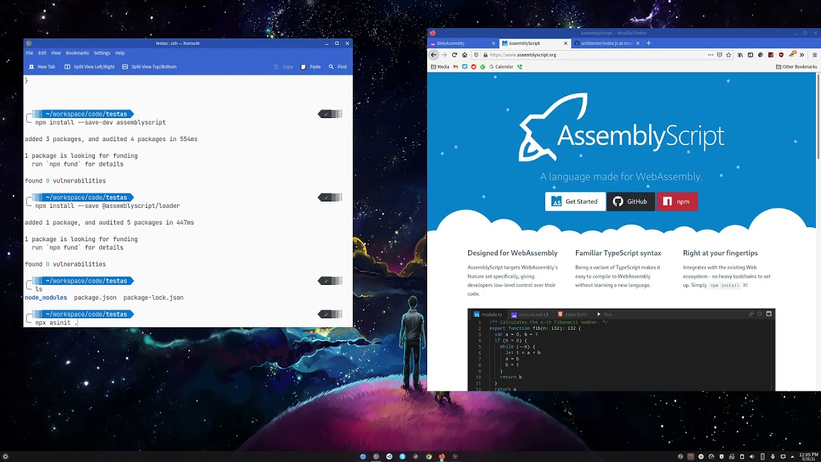Click the Copy button in Konsole
This screenshot has height=462, width=821.
click(284, 67)
